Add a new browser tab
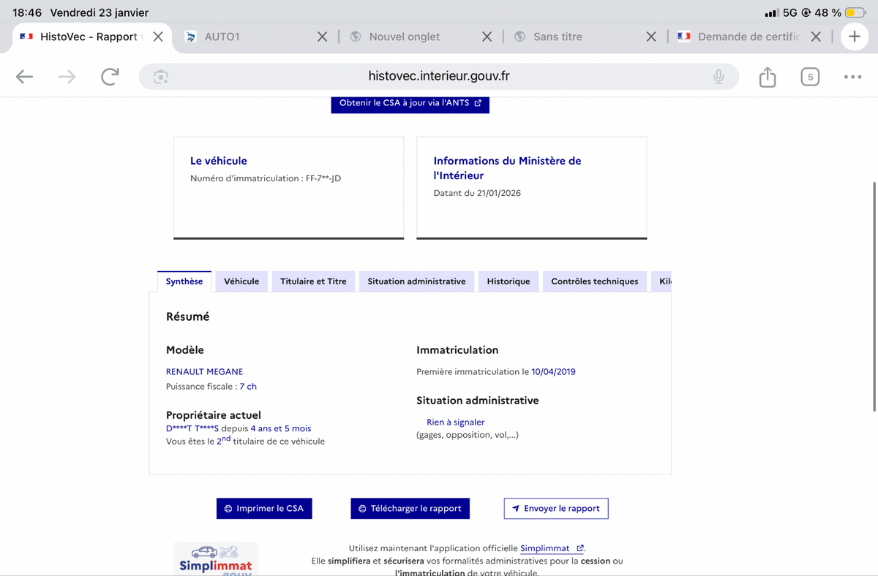This screenshot has width=878, height=576. tap(854, 37)
